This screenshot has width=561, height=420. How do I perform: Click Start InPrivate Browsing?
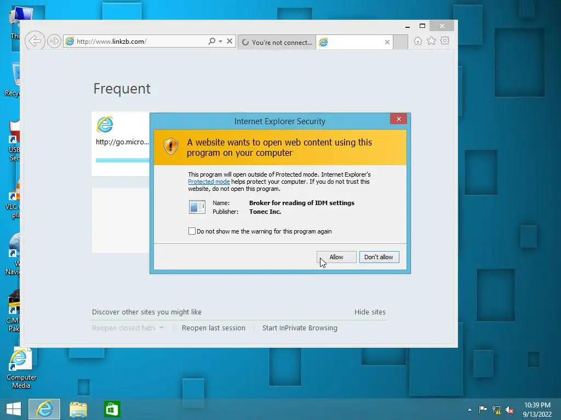coord(300,328)
